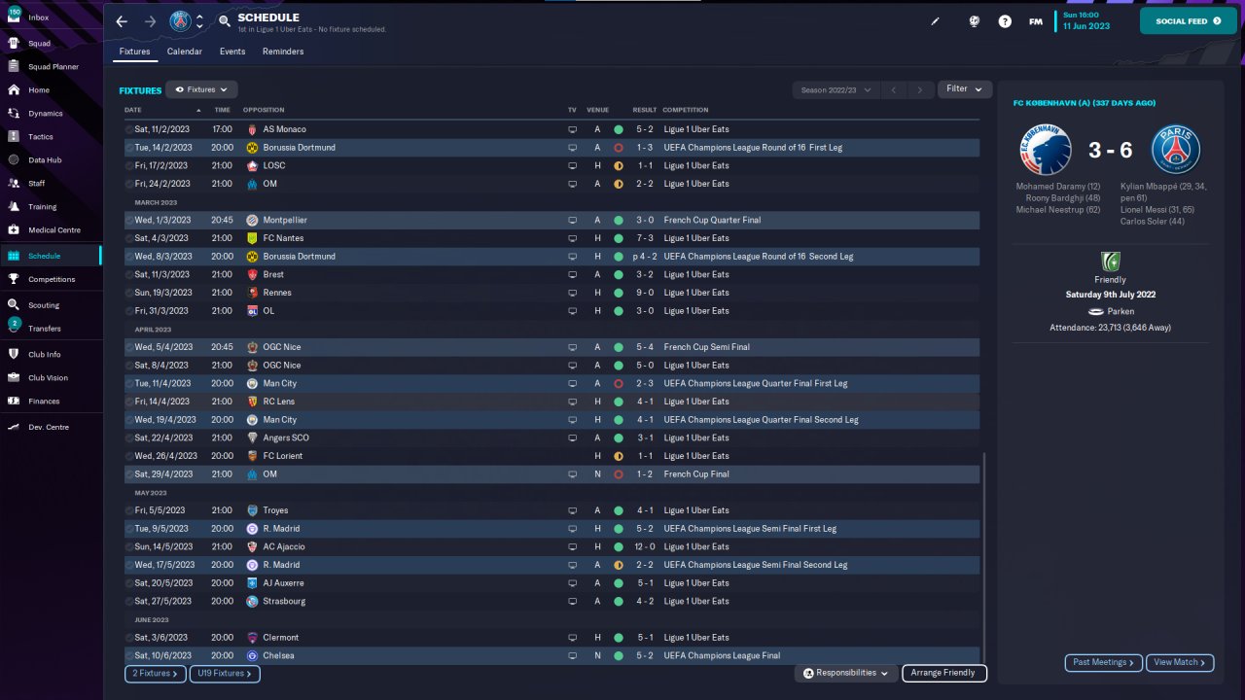
Task: Switch to the Calendar tab
Action: pos(185,52)
